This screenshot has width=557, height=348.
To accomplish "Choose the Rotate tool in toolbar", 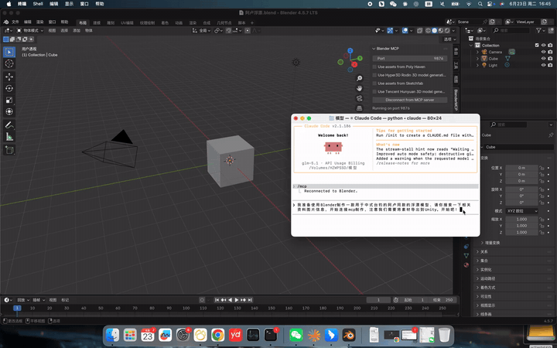I will 9,88.
